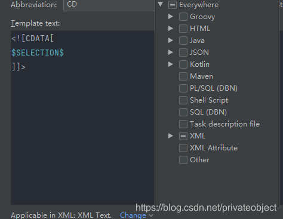Expand the XML tree node
This screenshot has height=219, width=283.
click(x=171, y=136)
